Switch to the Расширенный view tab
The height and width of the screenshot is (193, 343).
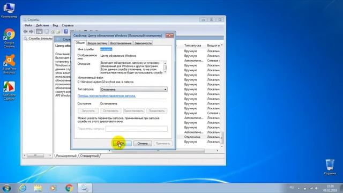coord(66,156)
